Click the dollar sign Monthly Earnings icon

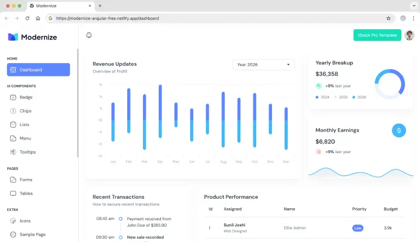pyautogui.click(x=399, y=131)
